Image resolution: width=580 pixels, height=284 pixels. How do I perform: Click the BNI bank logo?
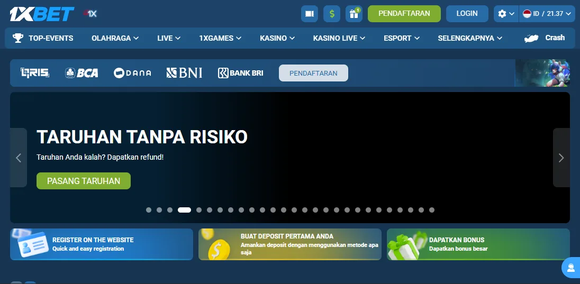coord(184,73)
